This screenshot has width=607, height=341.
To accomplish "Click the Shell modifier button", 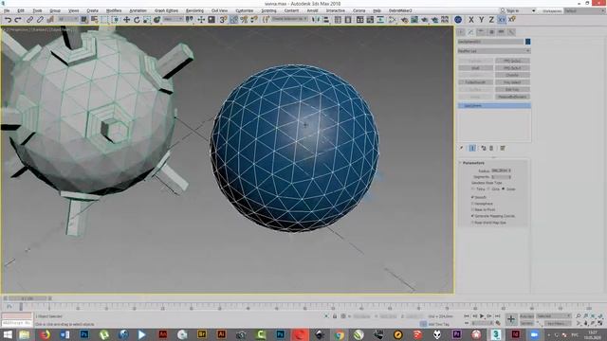I will [475, 68].
